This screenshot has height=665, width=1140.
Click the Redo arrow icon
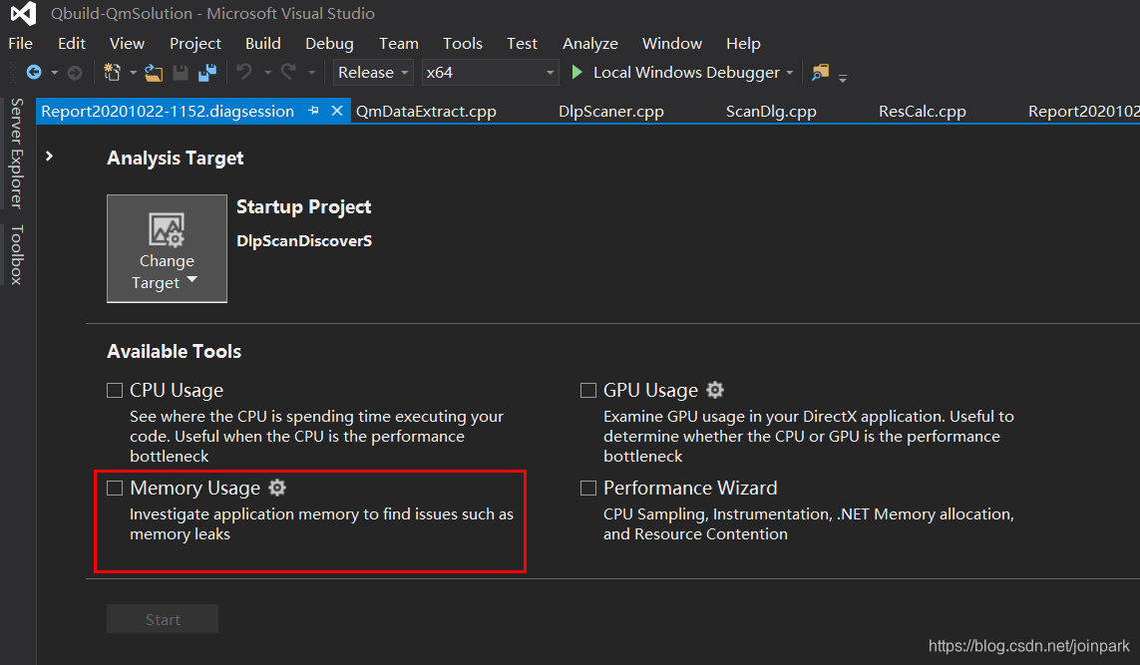tap(288, 72)
